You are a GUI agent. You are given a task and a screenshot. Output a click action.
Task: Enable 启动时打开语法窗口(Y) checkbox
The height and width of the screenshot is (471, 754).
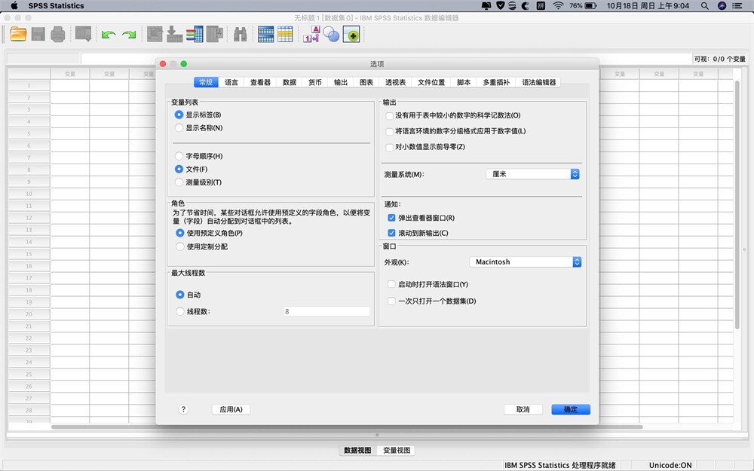click(x=391, y=285)
